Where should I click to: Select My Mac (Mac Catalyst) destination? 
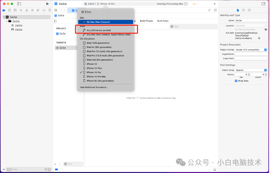[105, 22]
